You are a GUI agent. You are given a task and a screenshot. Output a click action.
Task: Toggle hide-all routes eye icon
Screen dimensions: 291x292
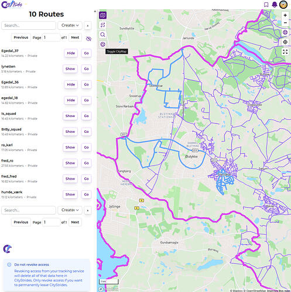pyautogui.click(x=88, y=39)
